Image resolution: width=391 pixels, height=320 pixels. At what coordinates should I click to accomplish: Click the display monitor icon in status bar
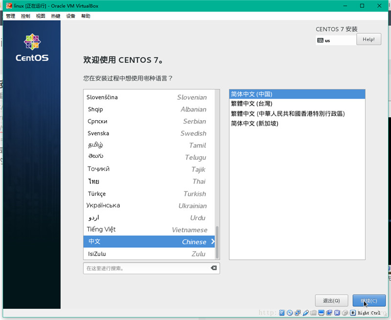(x=322, y=313)
